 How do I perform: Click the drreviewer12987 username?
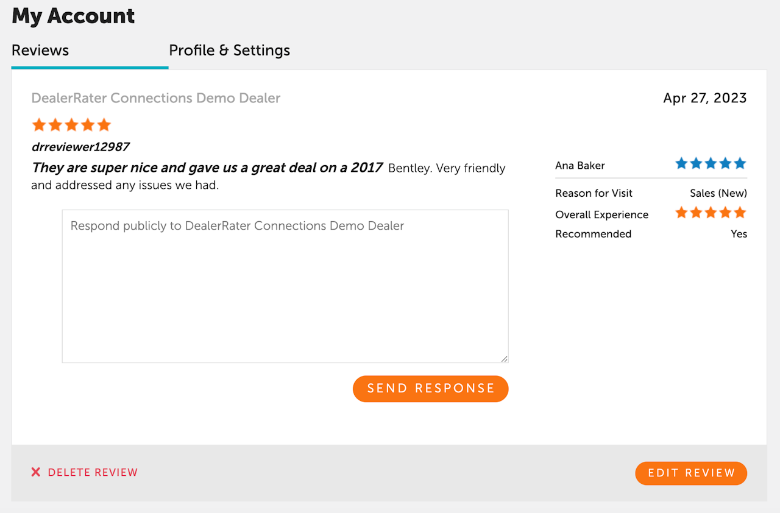click(x=80, y=147)
